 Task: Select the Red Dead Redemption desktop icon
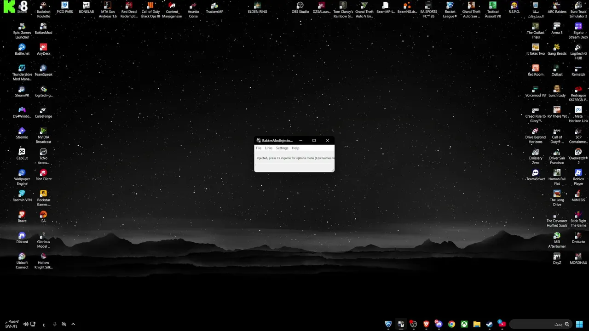click(129, 10)
